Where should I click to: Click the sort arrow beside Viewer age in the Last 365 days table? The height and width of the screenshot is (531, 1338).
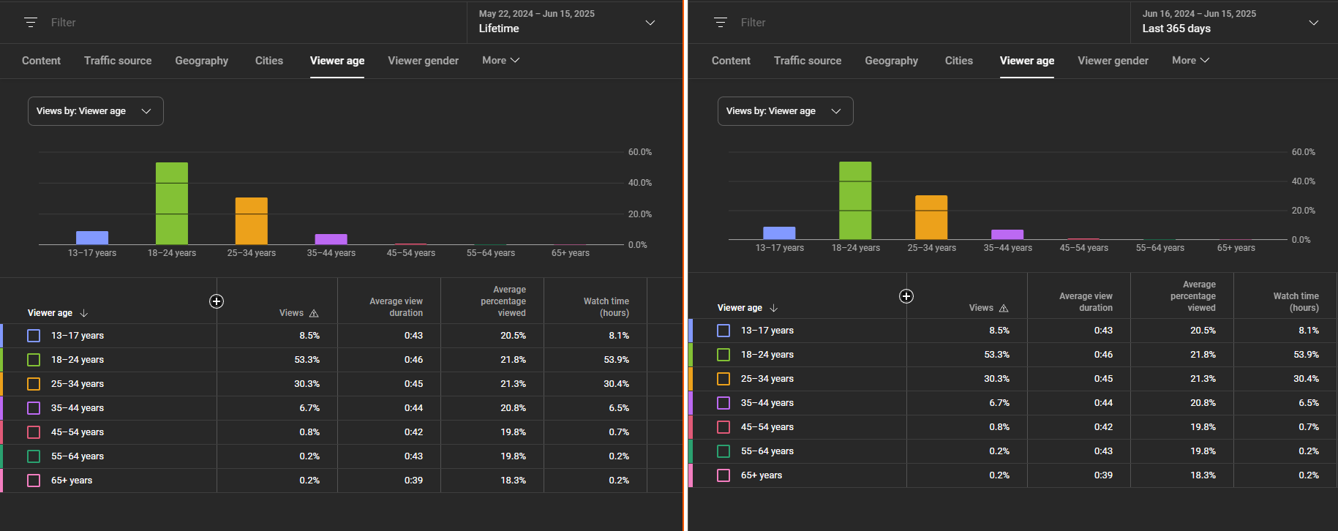pos(774,308)
